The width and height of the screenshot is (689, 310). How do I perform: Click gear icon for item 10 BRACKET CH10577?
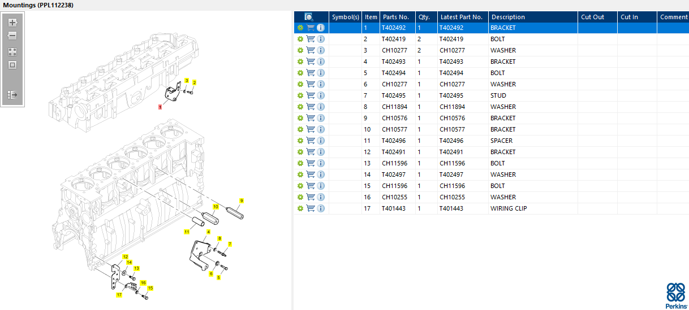pyautogui.click(x=300, y=129)
